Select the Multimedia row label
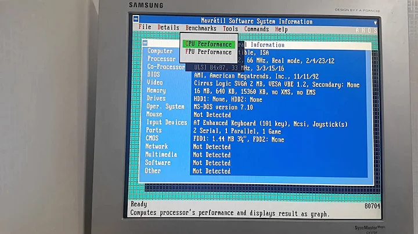 [x=161, y=155]
